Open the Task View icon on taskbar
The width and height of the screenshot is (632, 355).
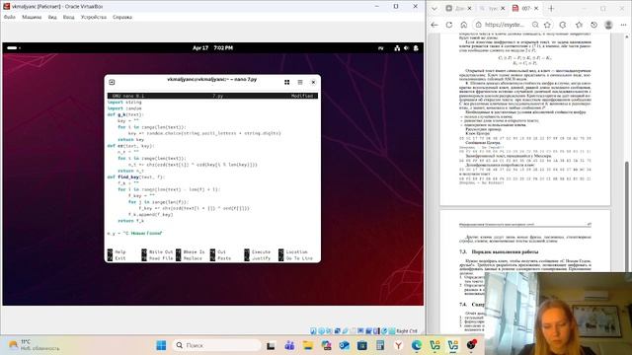[x=271, y=345]
